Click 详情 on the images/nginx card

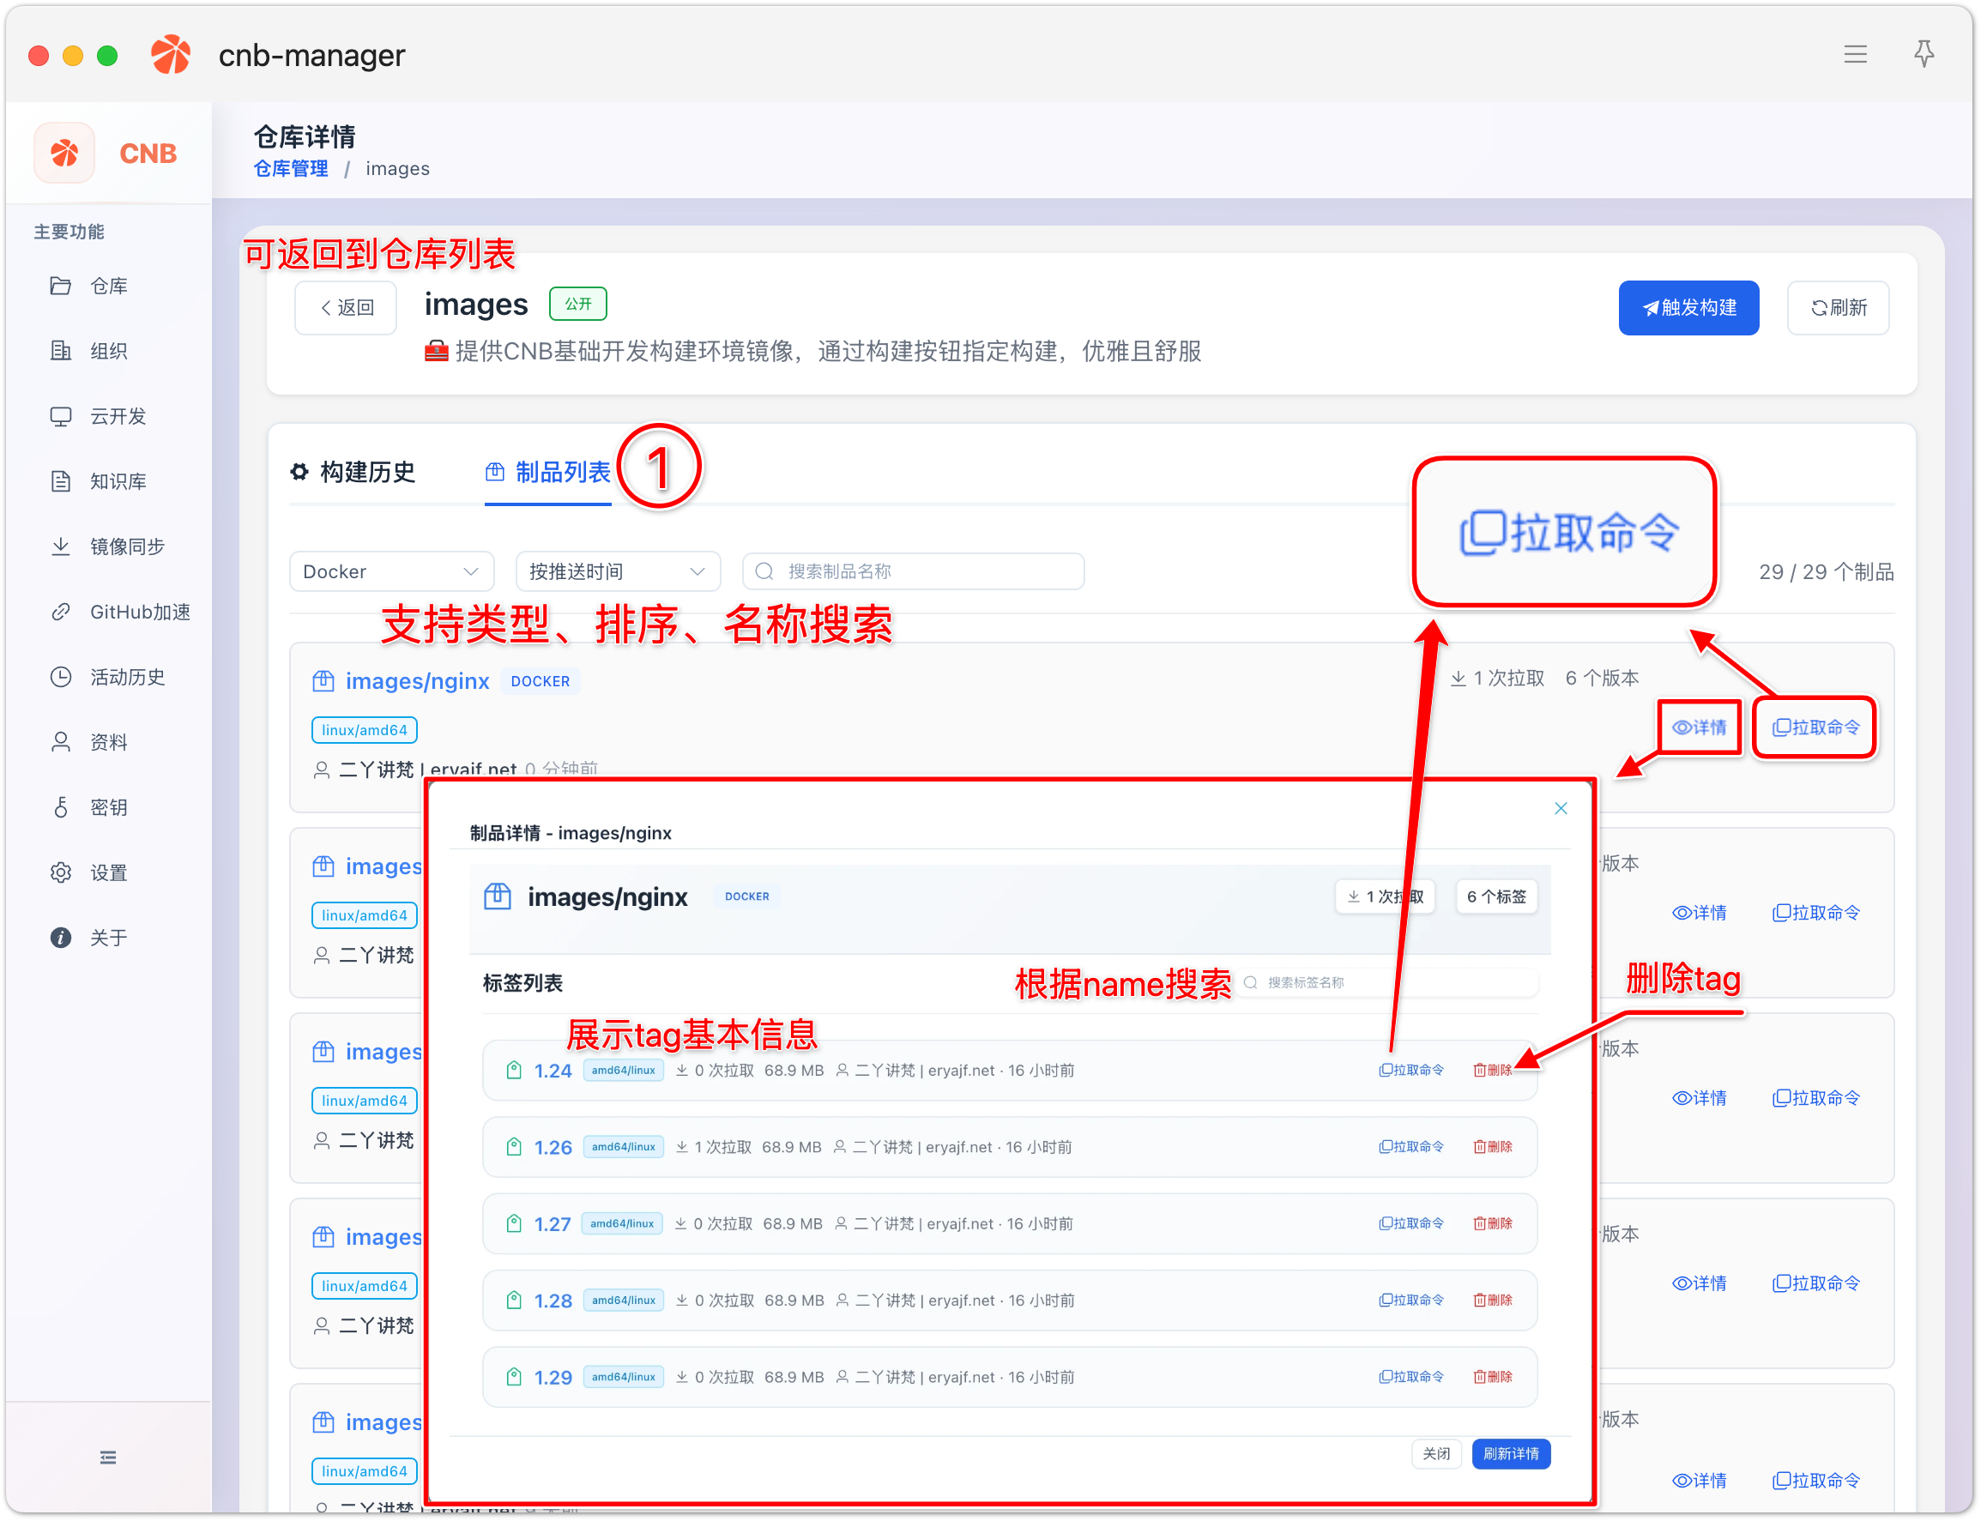1700,728
